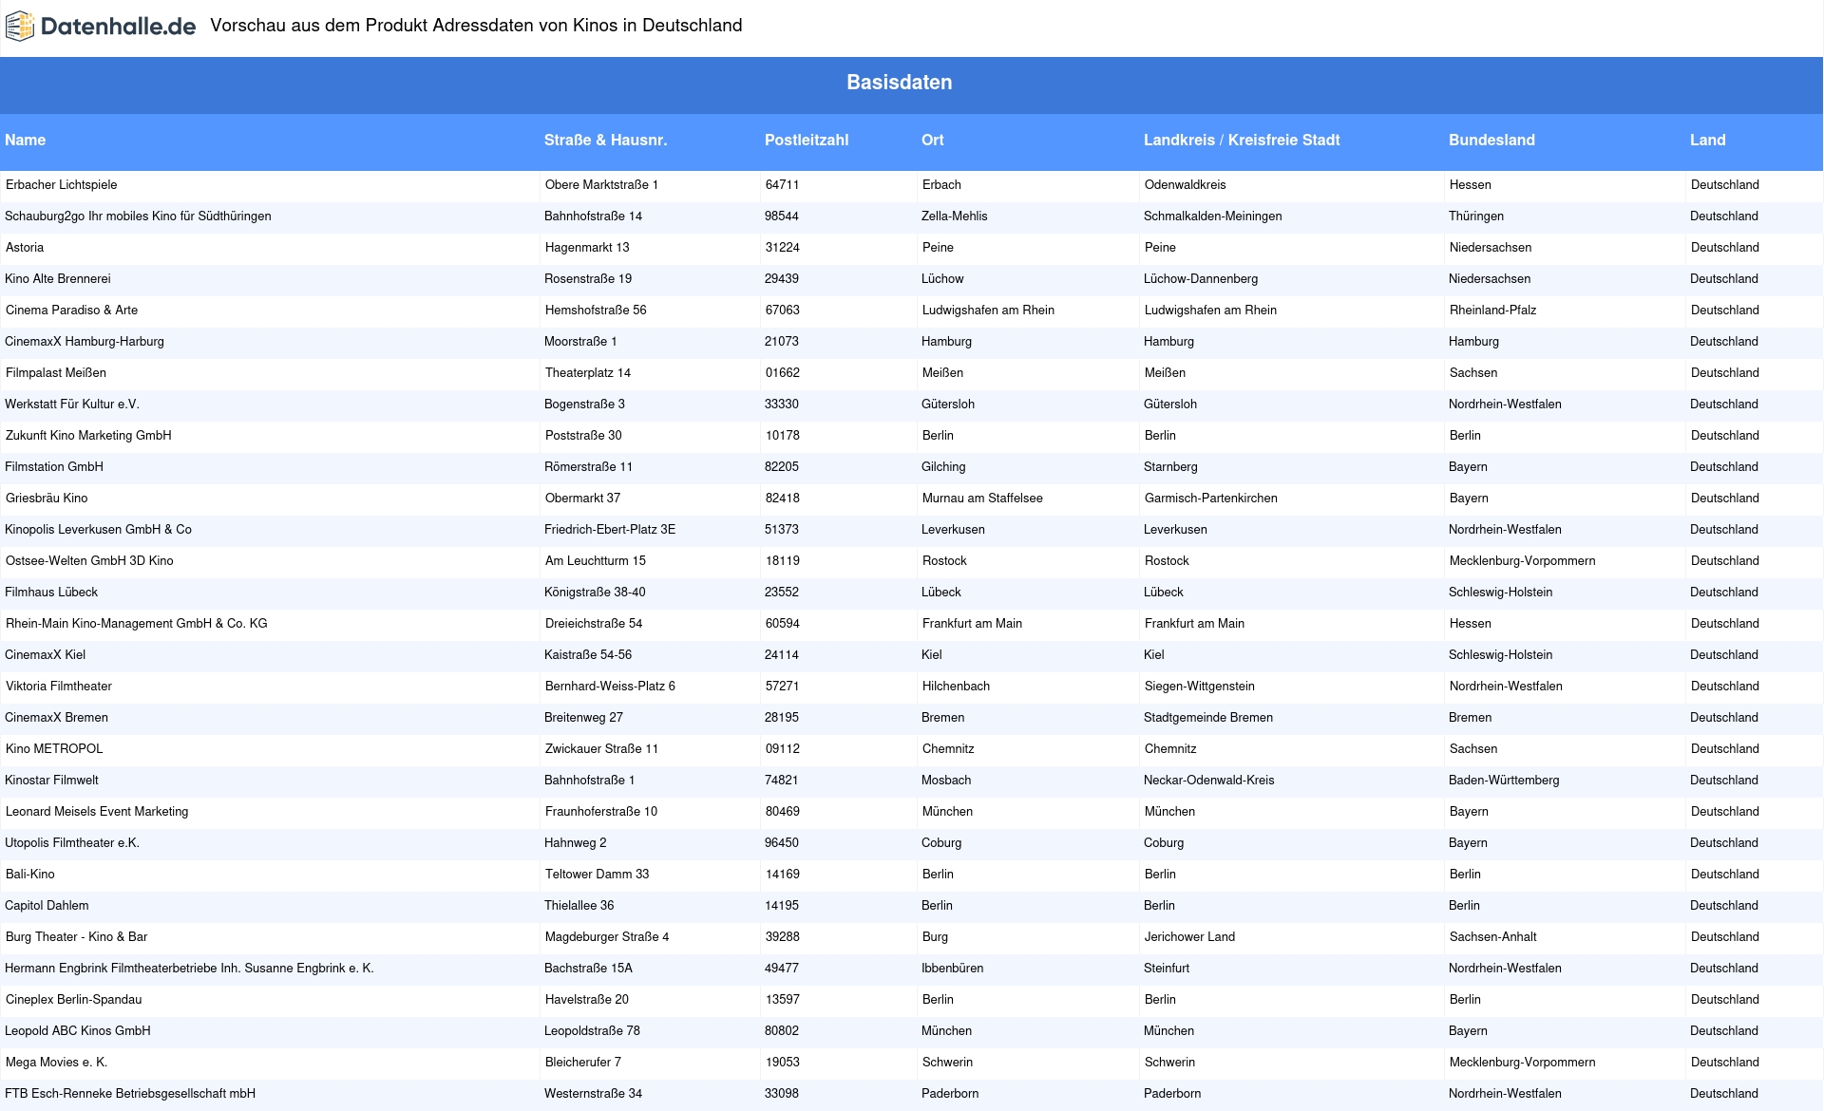Click Leopoldstraße 78 address cell

592,1031
